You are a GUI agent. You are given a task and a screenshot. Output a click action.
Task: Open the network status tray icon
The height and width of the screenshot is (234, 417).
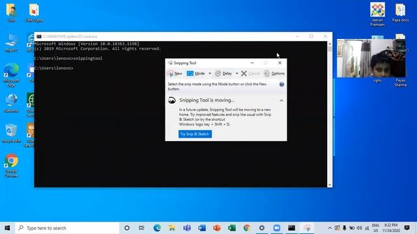pyautogui.click(x=367, y=228)
